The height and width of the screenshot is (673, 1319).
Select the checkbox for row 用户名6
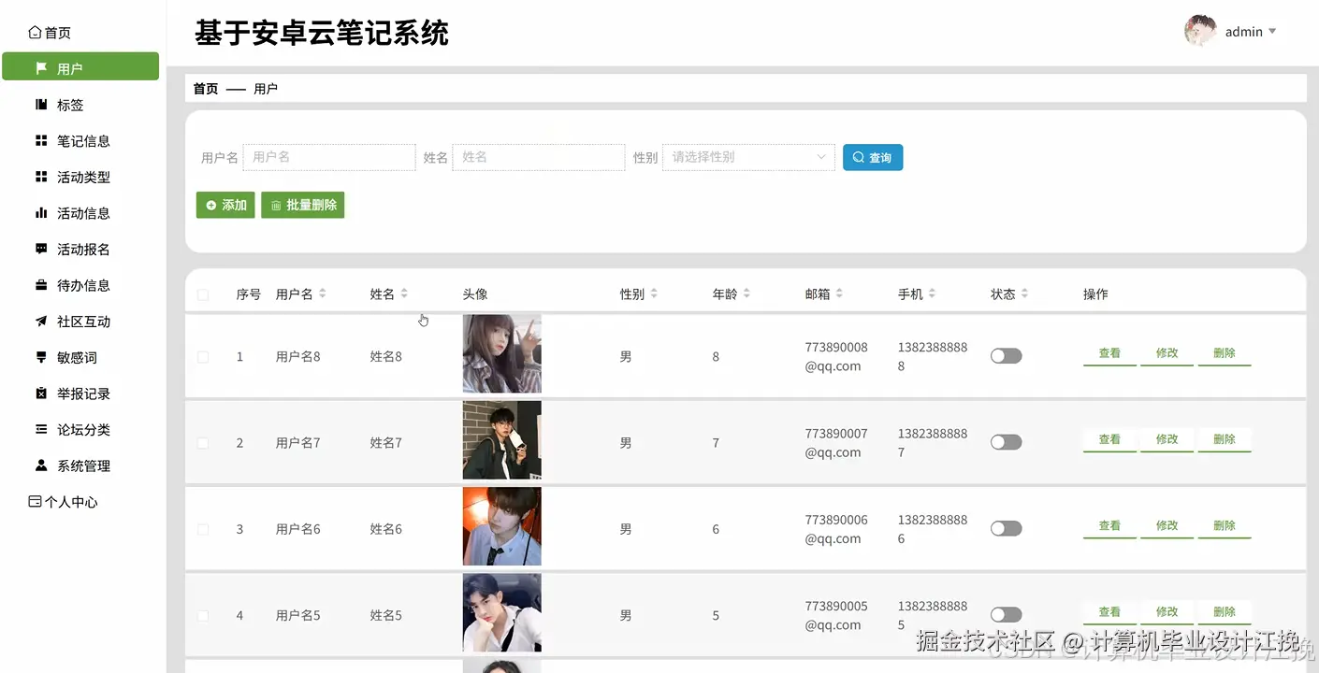click(x=203, y=529)
